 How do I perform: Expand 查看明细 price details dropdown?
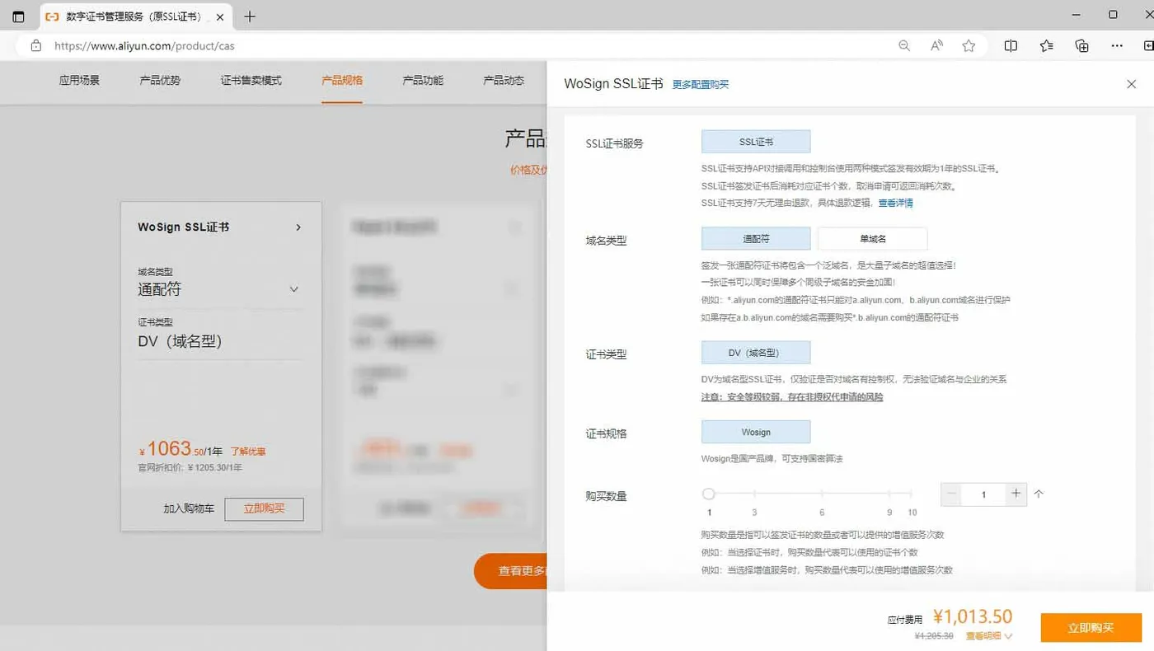click(989, 636)
